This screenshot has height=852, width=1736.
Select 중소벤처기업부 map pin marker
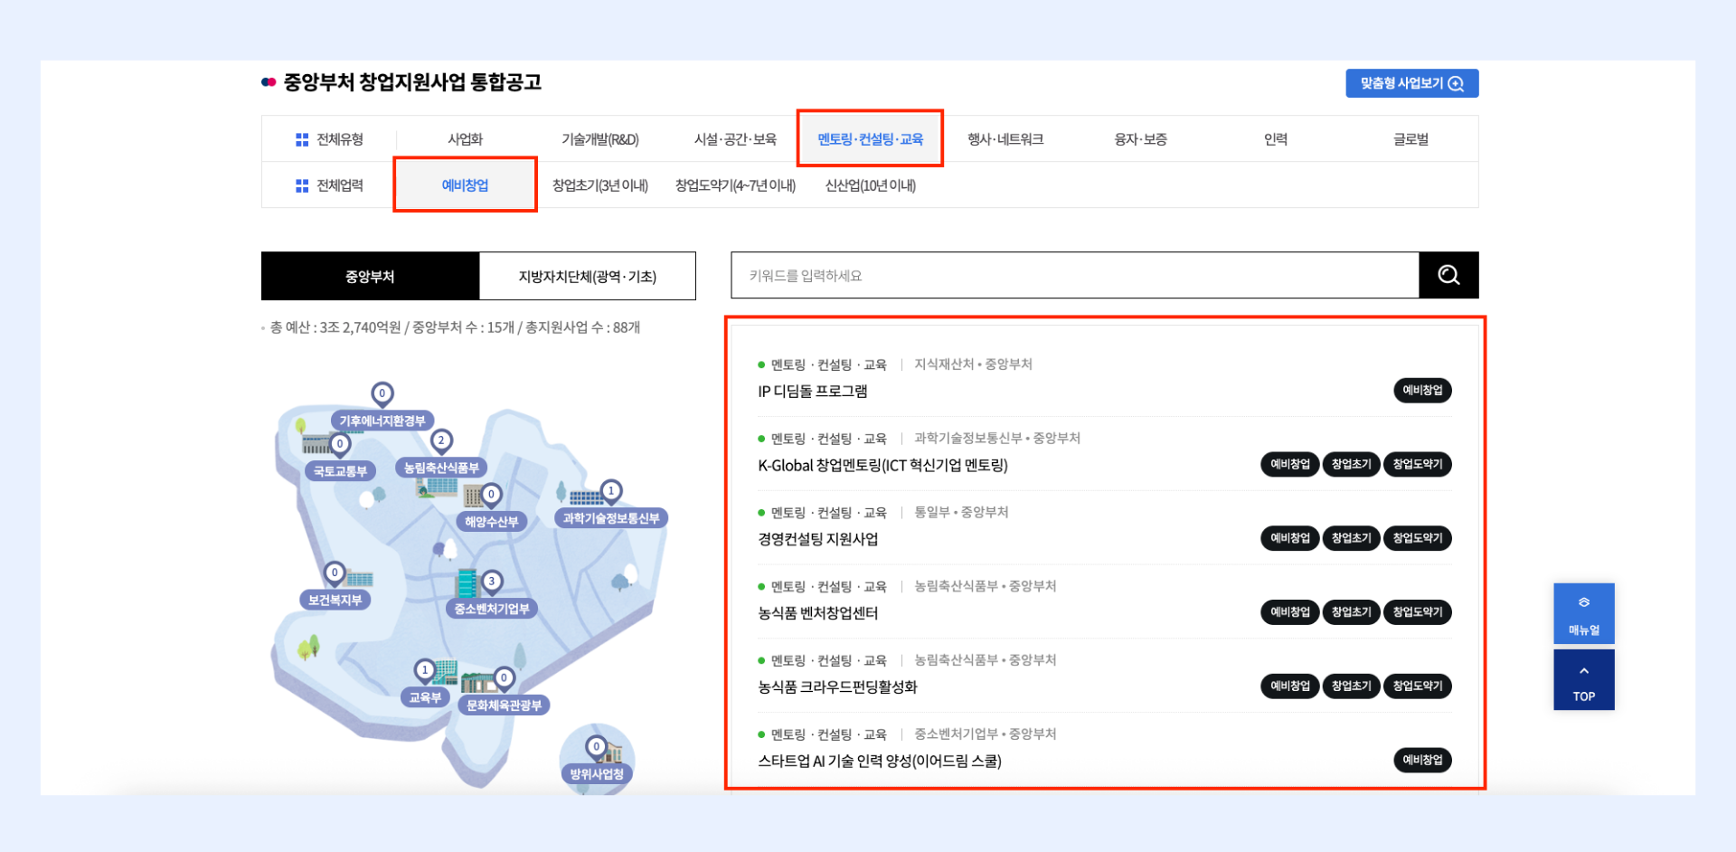click(x=492, y=582)
